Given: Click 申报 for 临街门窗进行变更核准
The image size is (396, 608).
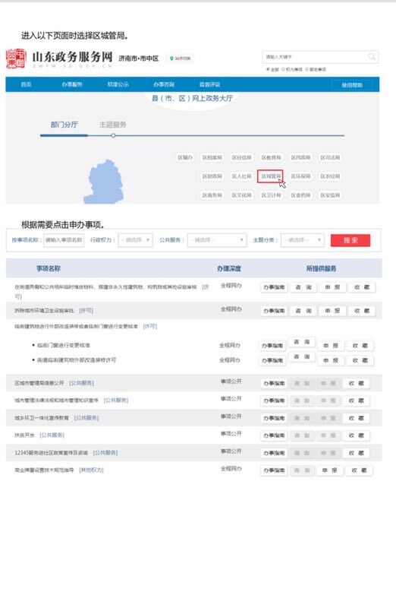Looking at the screenshot, I should (x=331, y=346).
